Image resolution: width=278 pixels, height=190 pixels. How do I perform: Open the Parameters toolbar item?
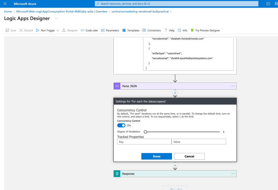pyautogui.click(x=110, y=30)
